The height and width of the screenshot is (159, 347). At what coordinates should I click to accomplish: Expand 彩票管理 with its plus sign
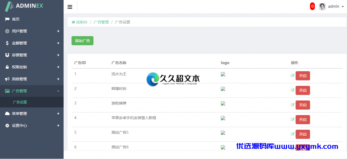(58, 55)
